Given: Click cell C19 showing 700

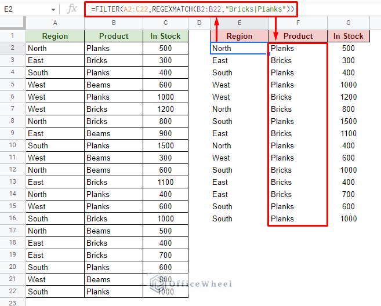Looking at the screenshot, I should [165, 255].
